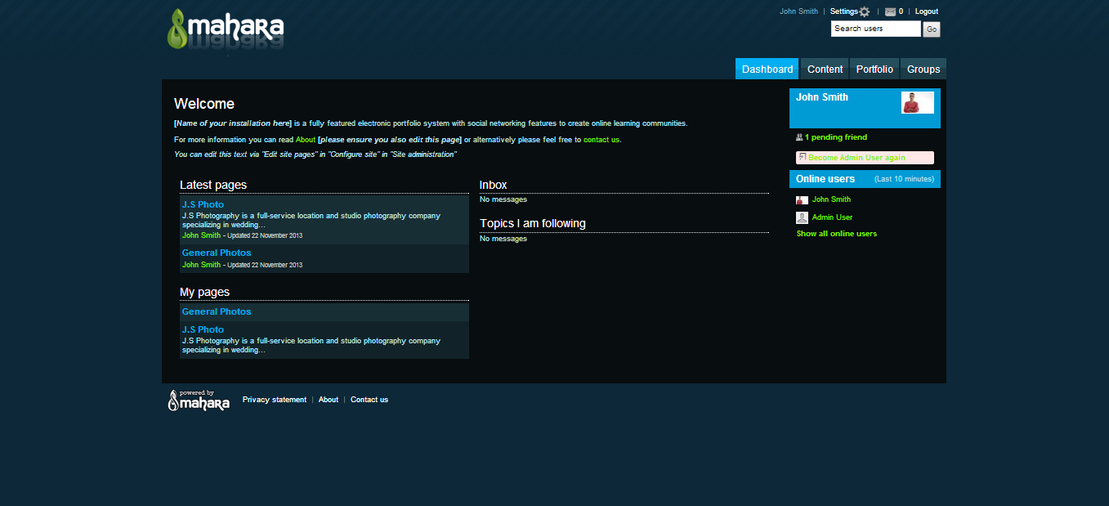Open inbox via the envelope icon

[890, 12]
